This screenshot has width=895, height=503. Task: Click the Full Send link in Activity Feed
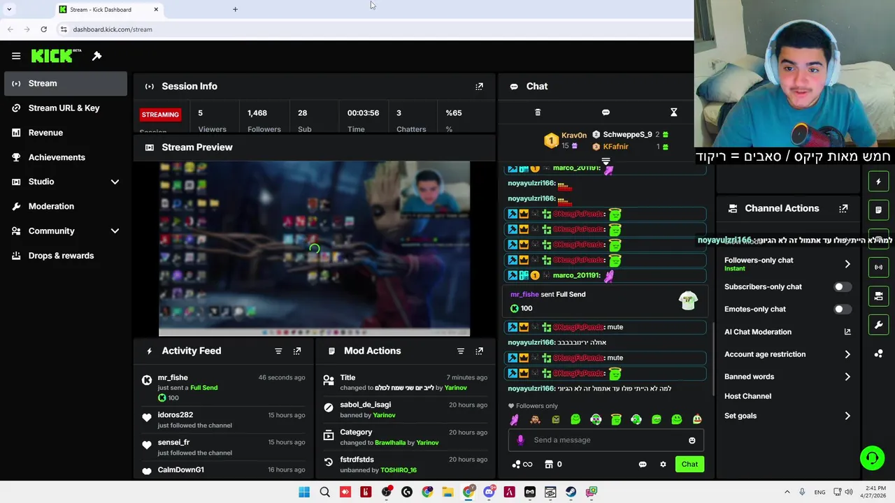203,388
